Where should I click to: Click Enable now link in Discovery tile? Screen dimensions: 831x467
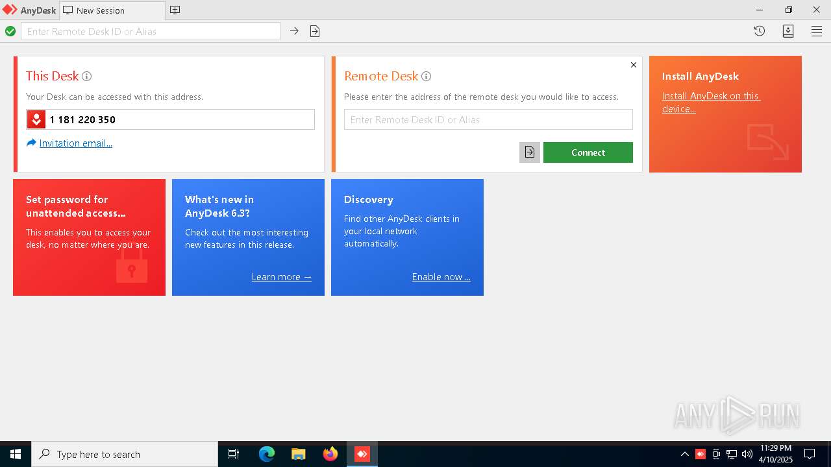tap(441, 277)
